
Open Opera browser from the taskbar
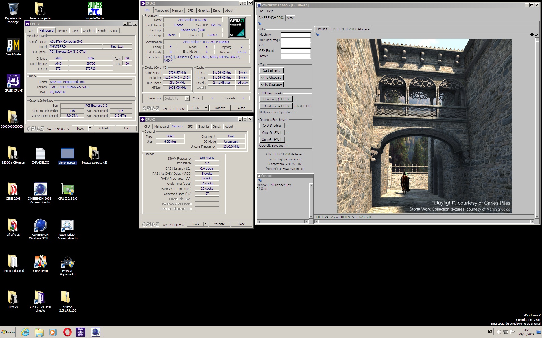click(67, 332)
